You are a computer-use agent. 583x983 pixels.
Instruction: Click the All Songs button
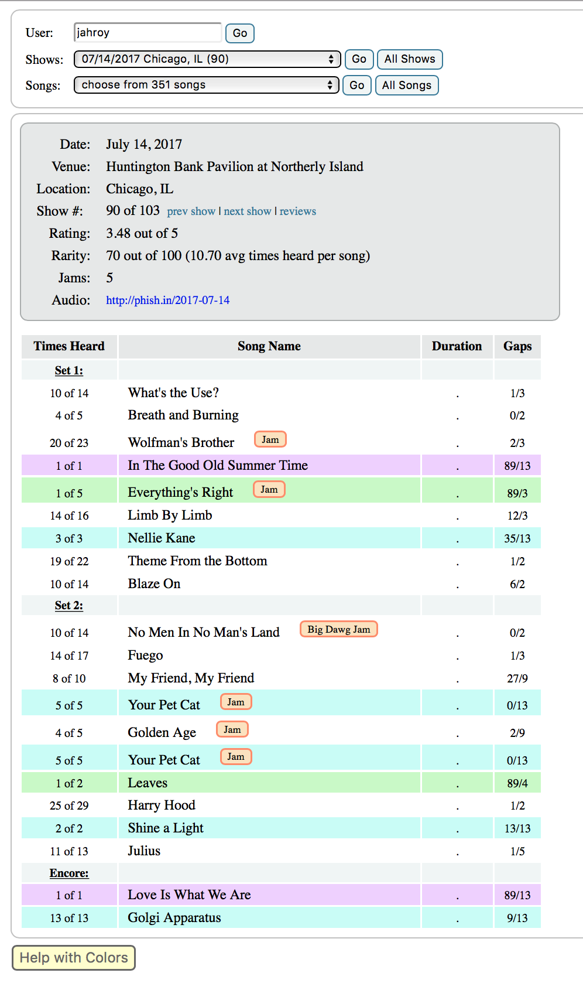coord(406,85)
